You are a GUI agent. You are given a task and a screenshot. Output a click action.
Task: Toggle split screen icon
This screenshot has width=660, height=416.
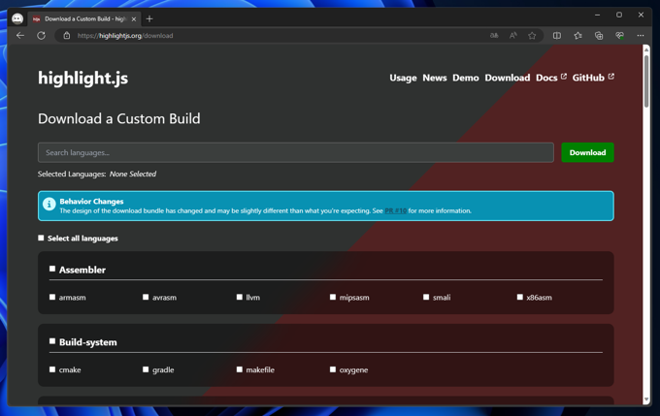coord(557,36)
